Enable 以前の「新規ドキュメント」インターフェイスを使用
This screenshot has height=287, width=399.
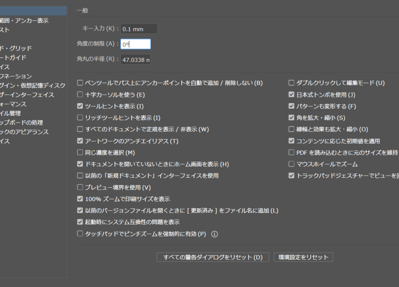80,176
